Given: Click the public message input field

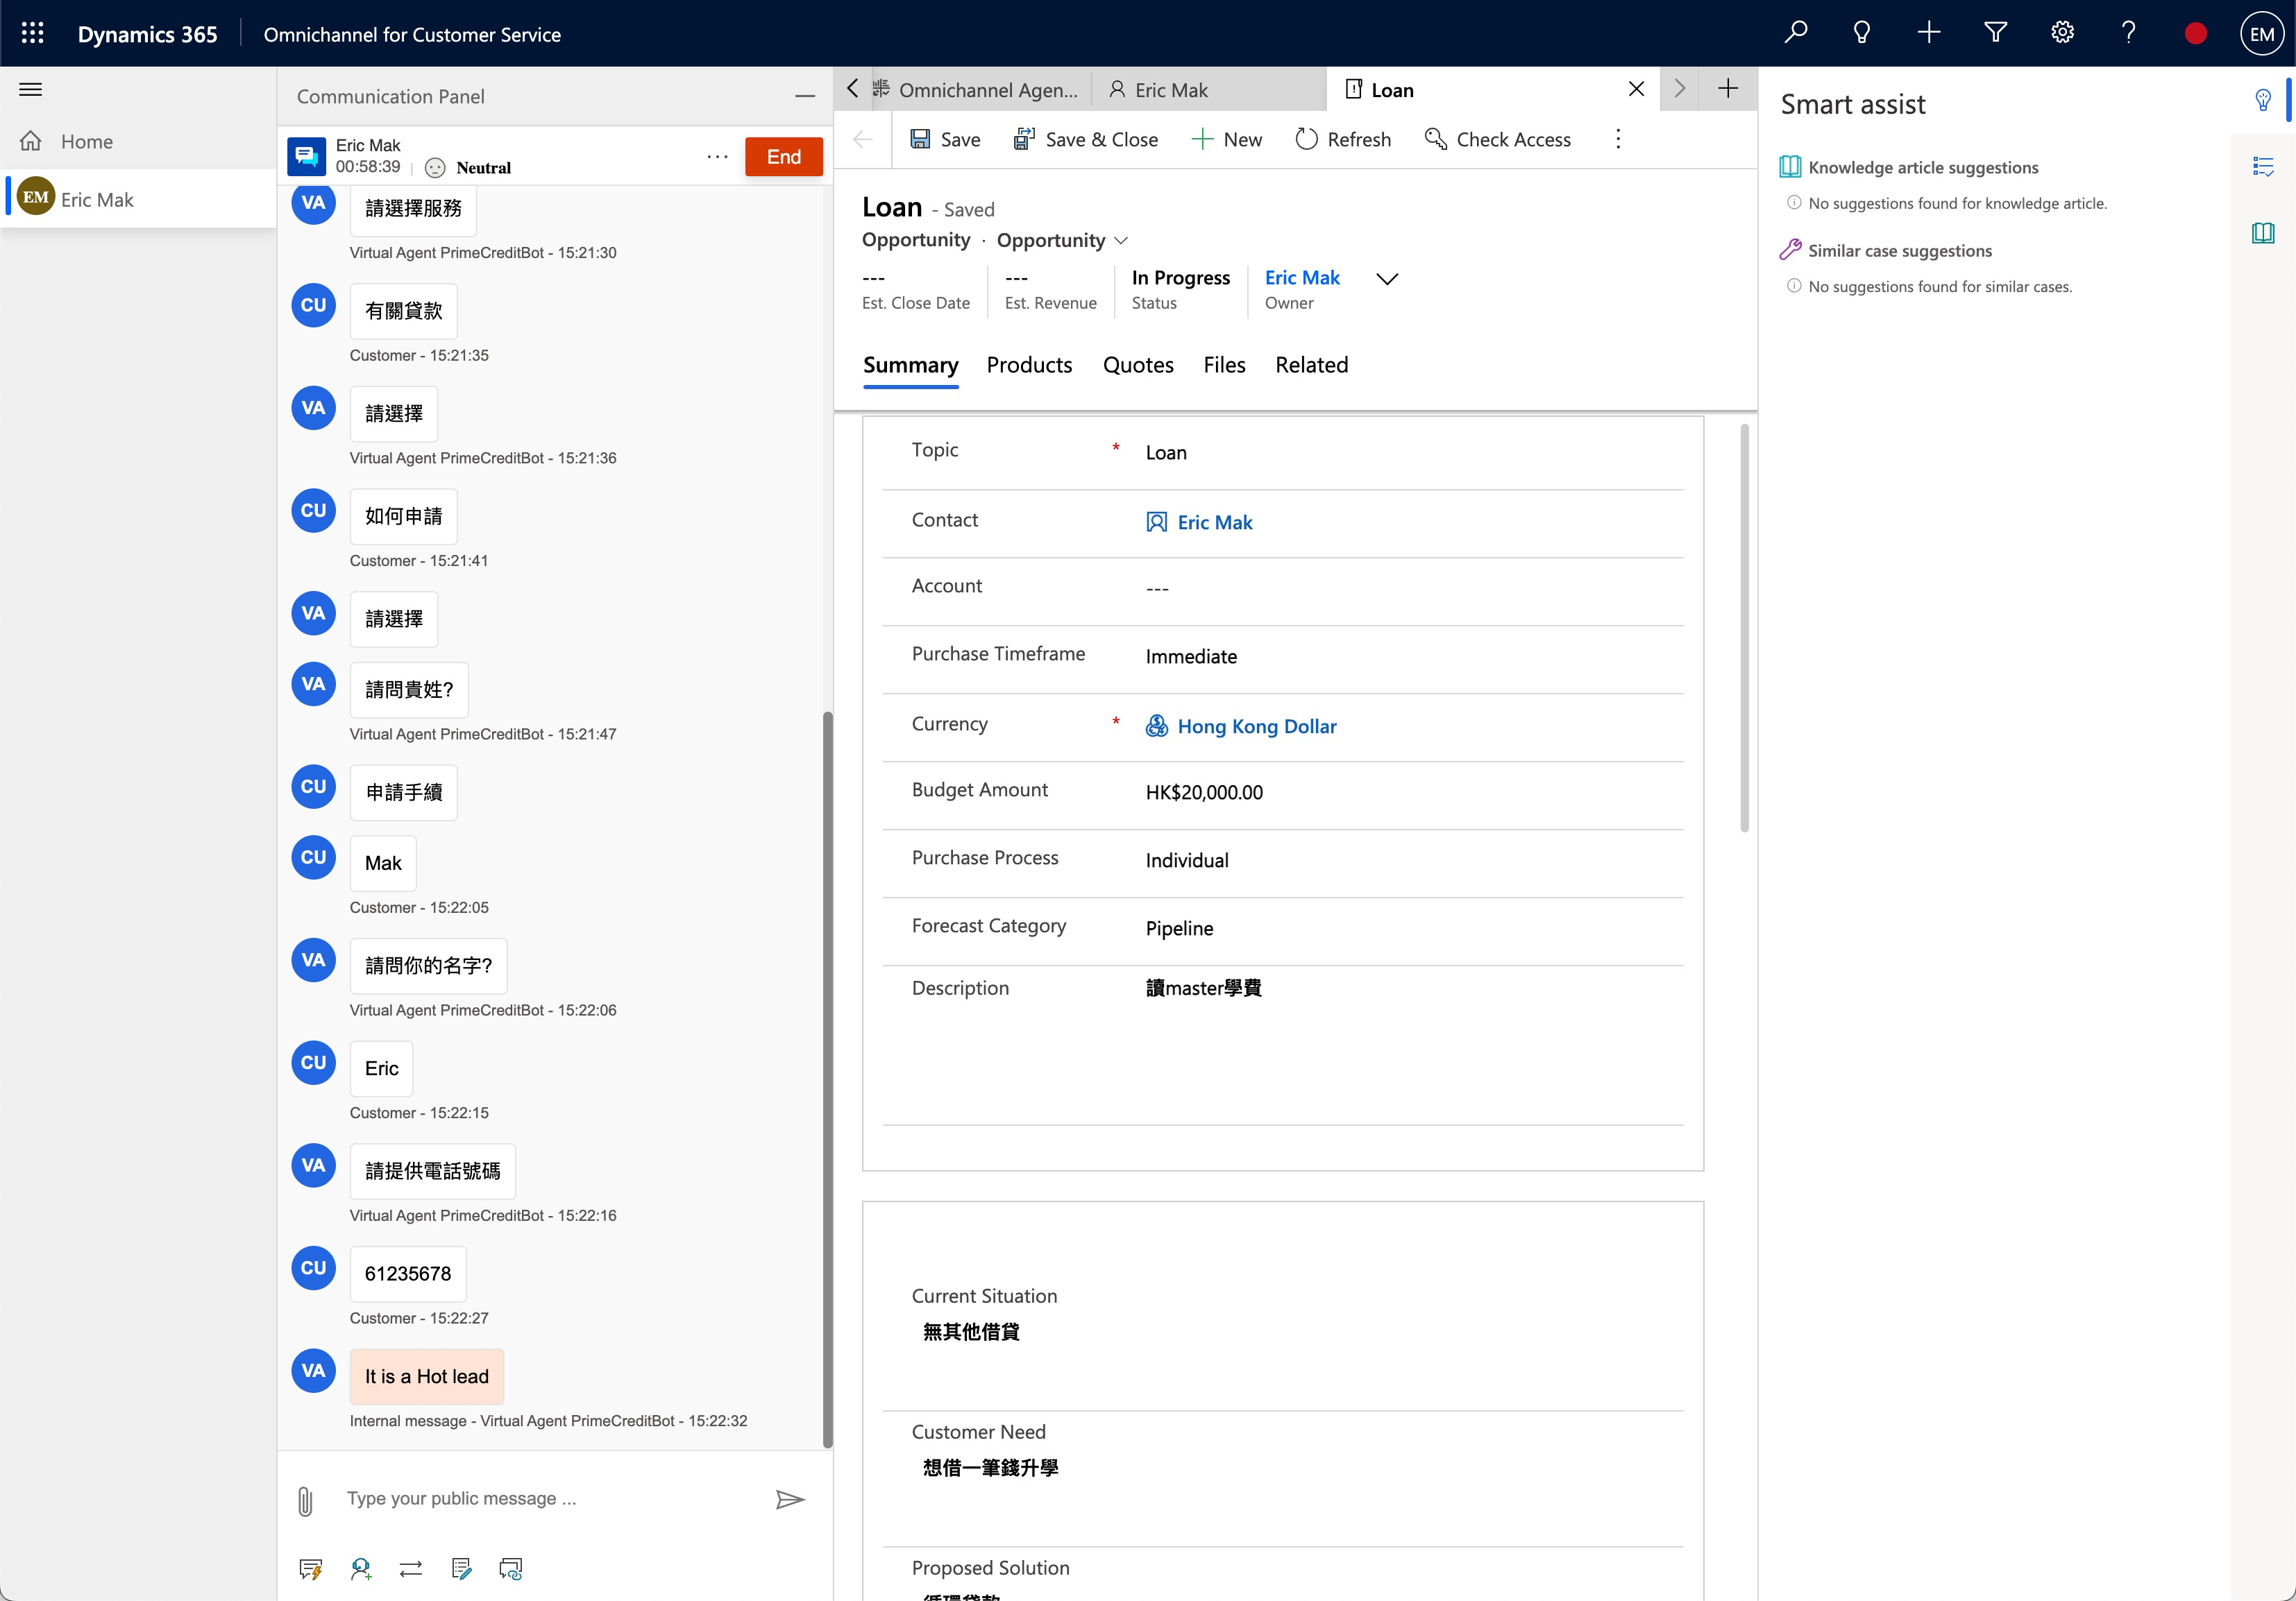Looking at the screenshot, I should point(550,1499).
